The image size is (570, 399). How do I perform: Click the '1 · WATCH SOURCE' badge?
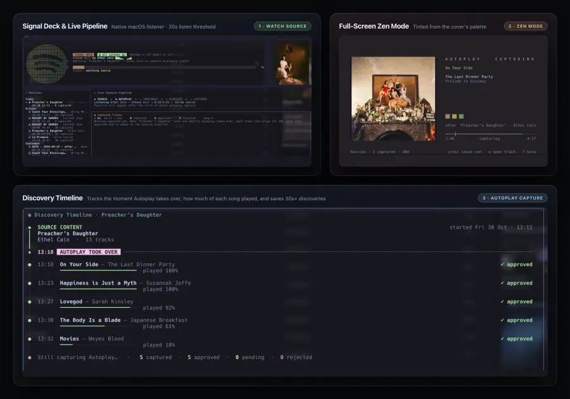(282, 26)
